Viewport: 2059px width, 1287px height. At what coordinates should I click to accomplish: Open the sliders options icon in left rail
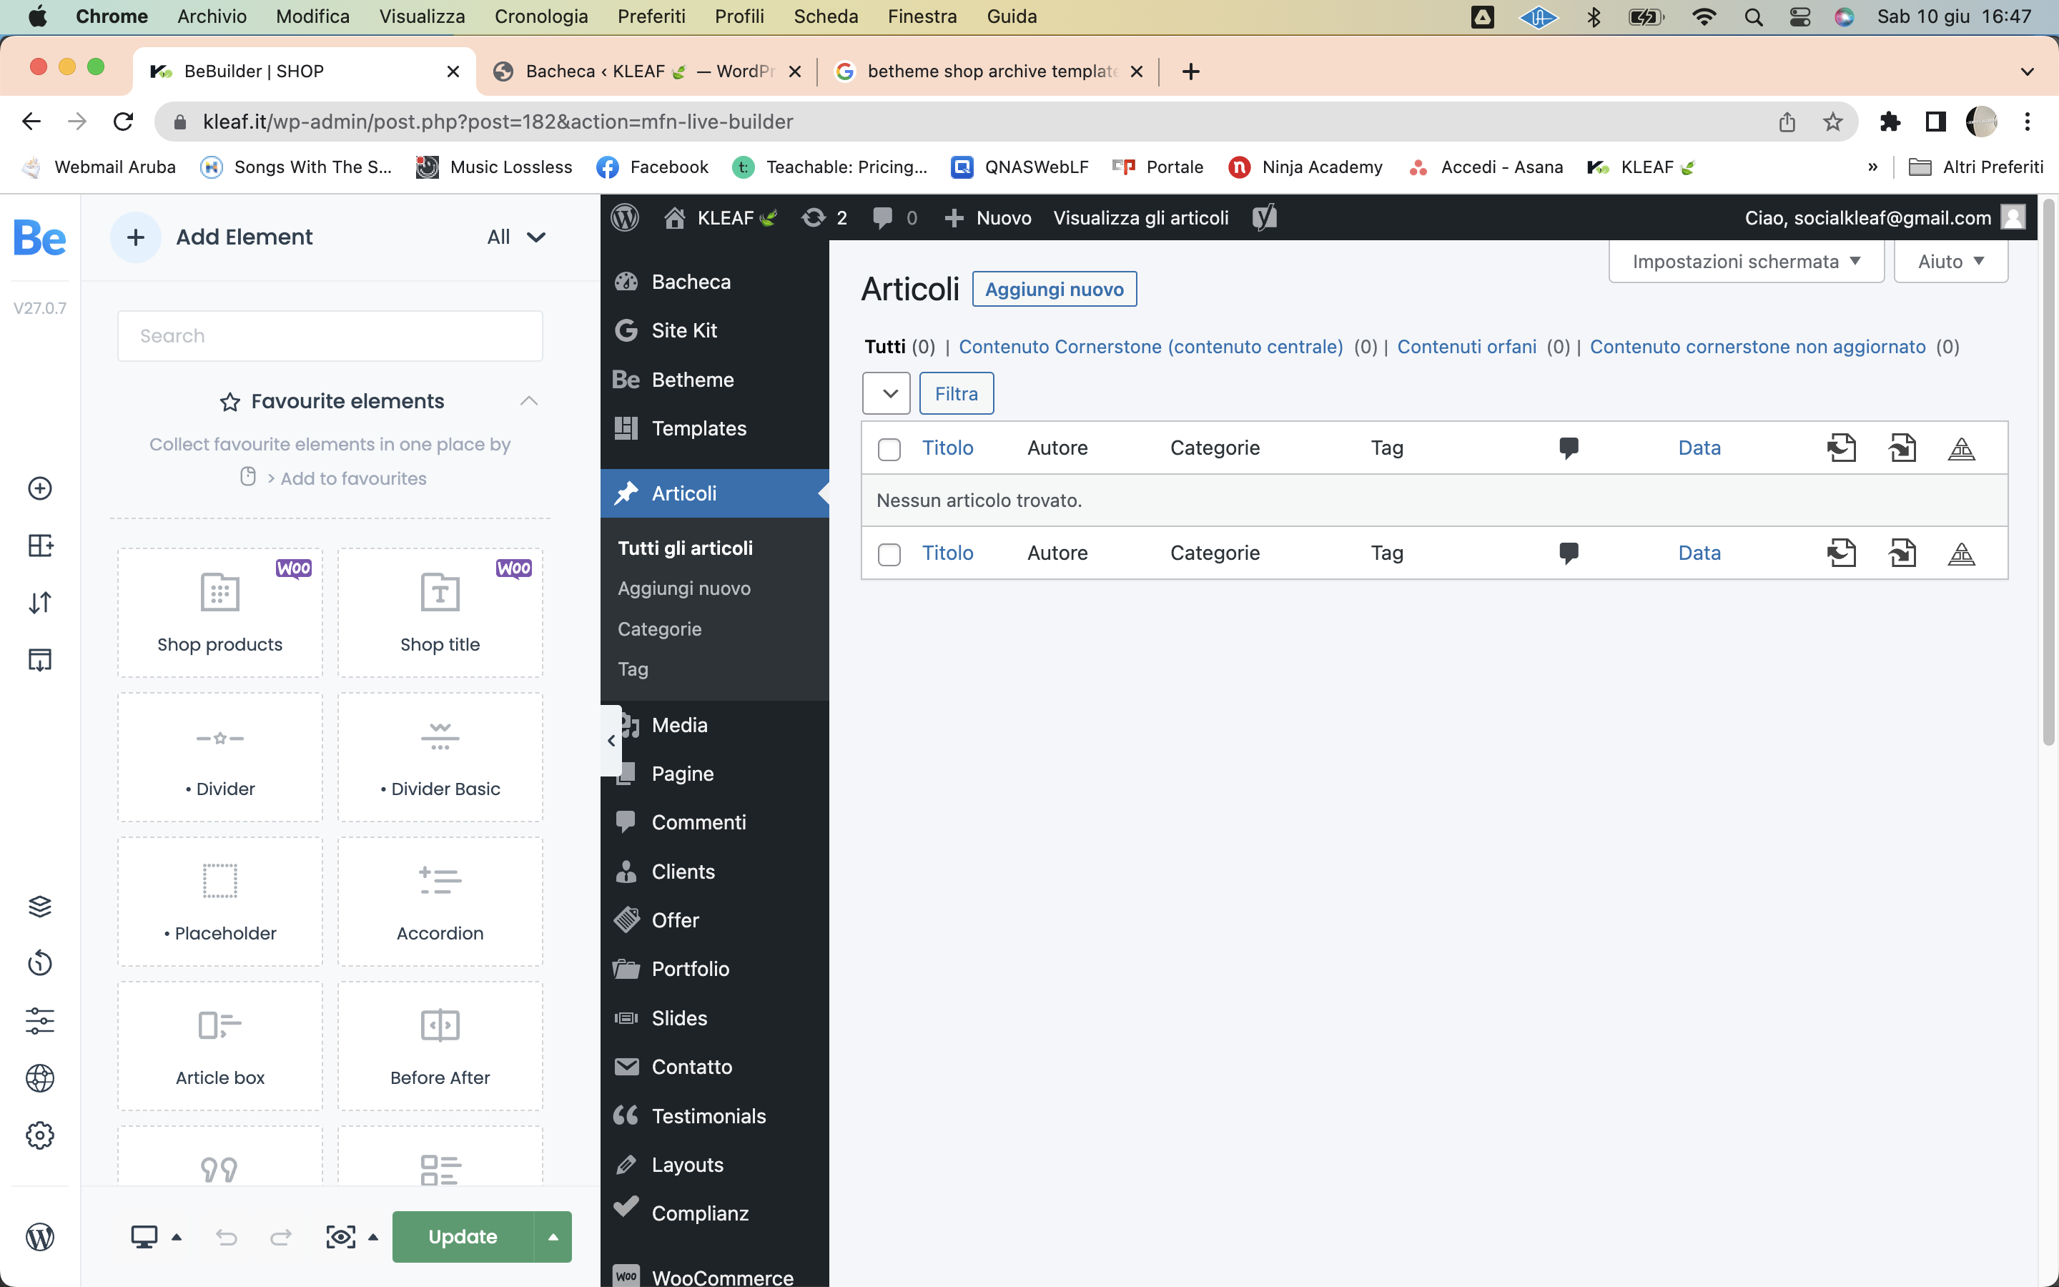(40, 1020)
